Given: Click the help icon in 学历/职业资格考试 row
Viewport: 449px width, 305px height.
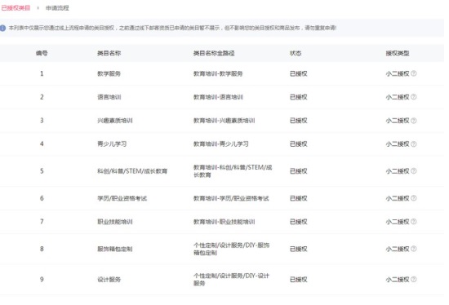Looking at the screenshot, I should [x=414, y=198].
